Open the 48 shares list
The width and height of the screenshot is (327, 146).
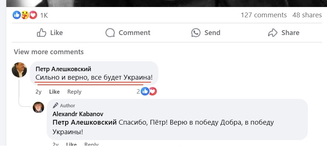307,15
